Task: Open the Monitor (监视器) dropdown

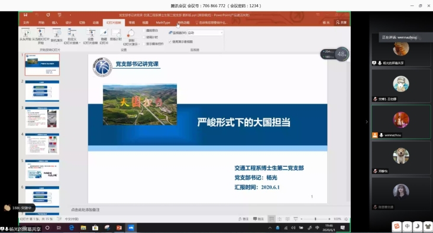Action: [205, 33]
